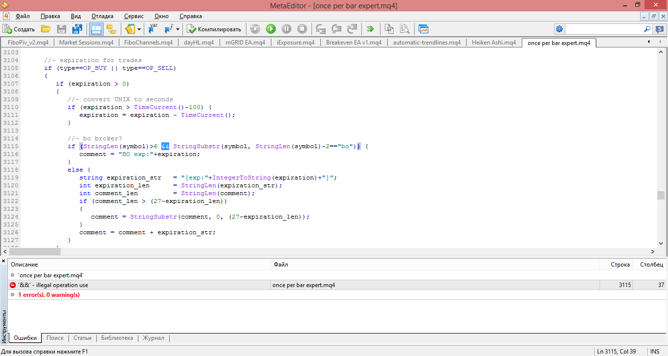Screen dimensions: 668x356
Task: Expand the function list dropdown arrow
Action: pyautogui.click(x=178, y=29)
